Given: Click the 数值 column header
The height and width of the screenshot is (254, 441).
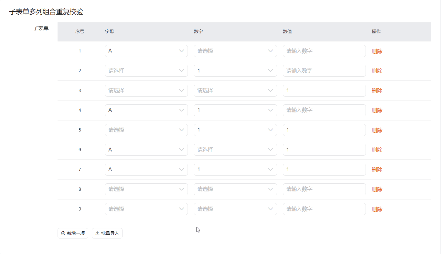Looking at the screenshot, I should [287, 31].
